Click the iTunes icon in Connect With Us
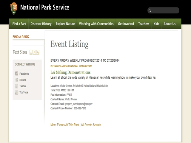The image size is (191, 143). point(17,80)
